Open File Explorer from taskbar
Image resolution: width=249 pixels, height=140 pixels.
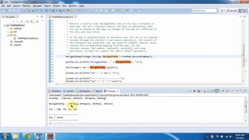tap(16, 136)
